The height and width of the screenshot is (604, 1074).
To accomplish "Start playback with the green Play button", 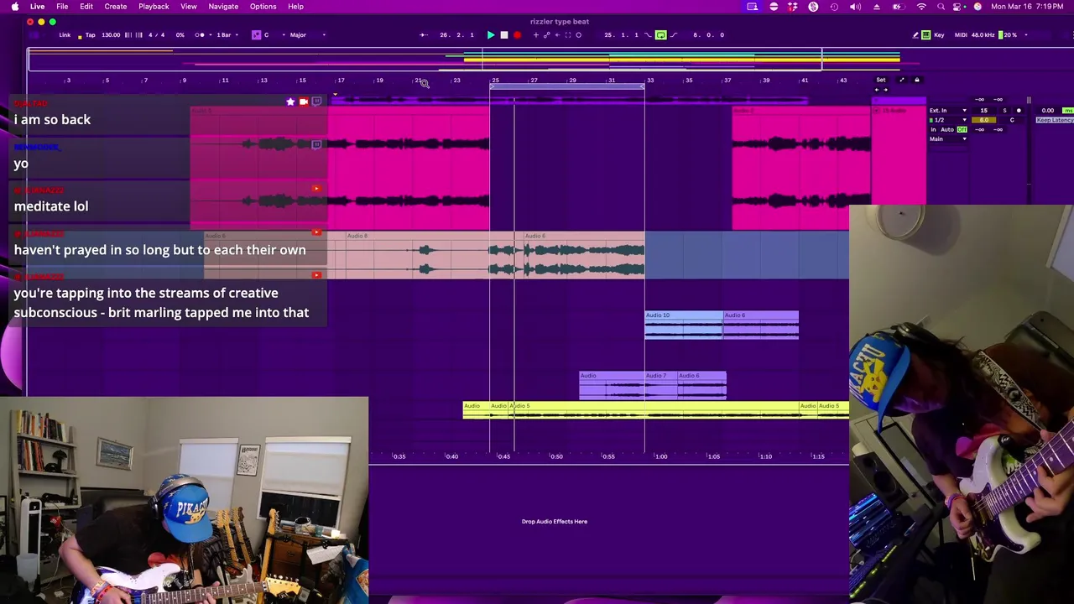I will [x=491, y=34].
